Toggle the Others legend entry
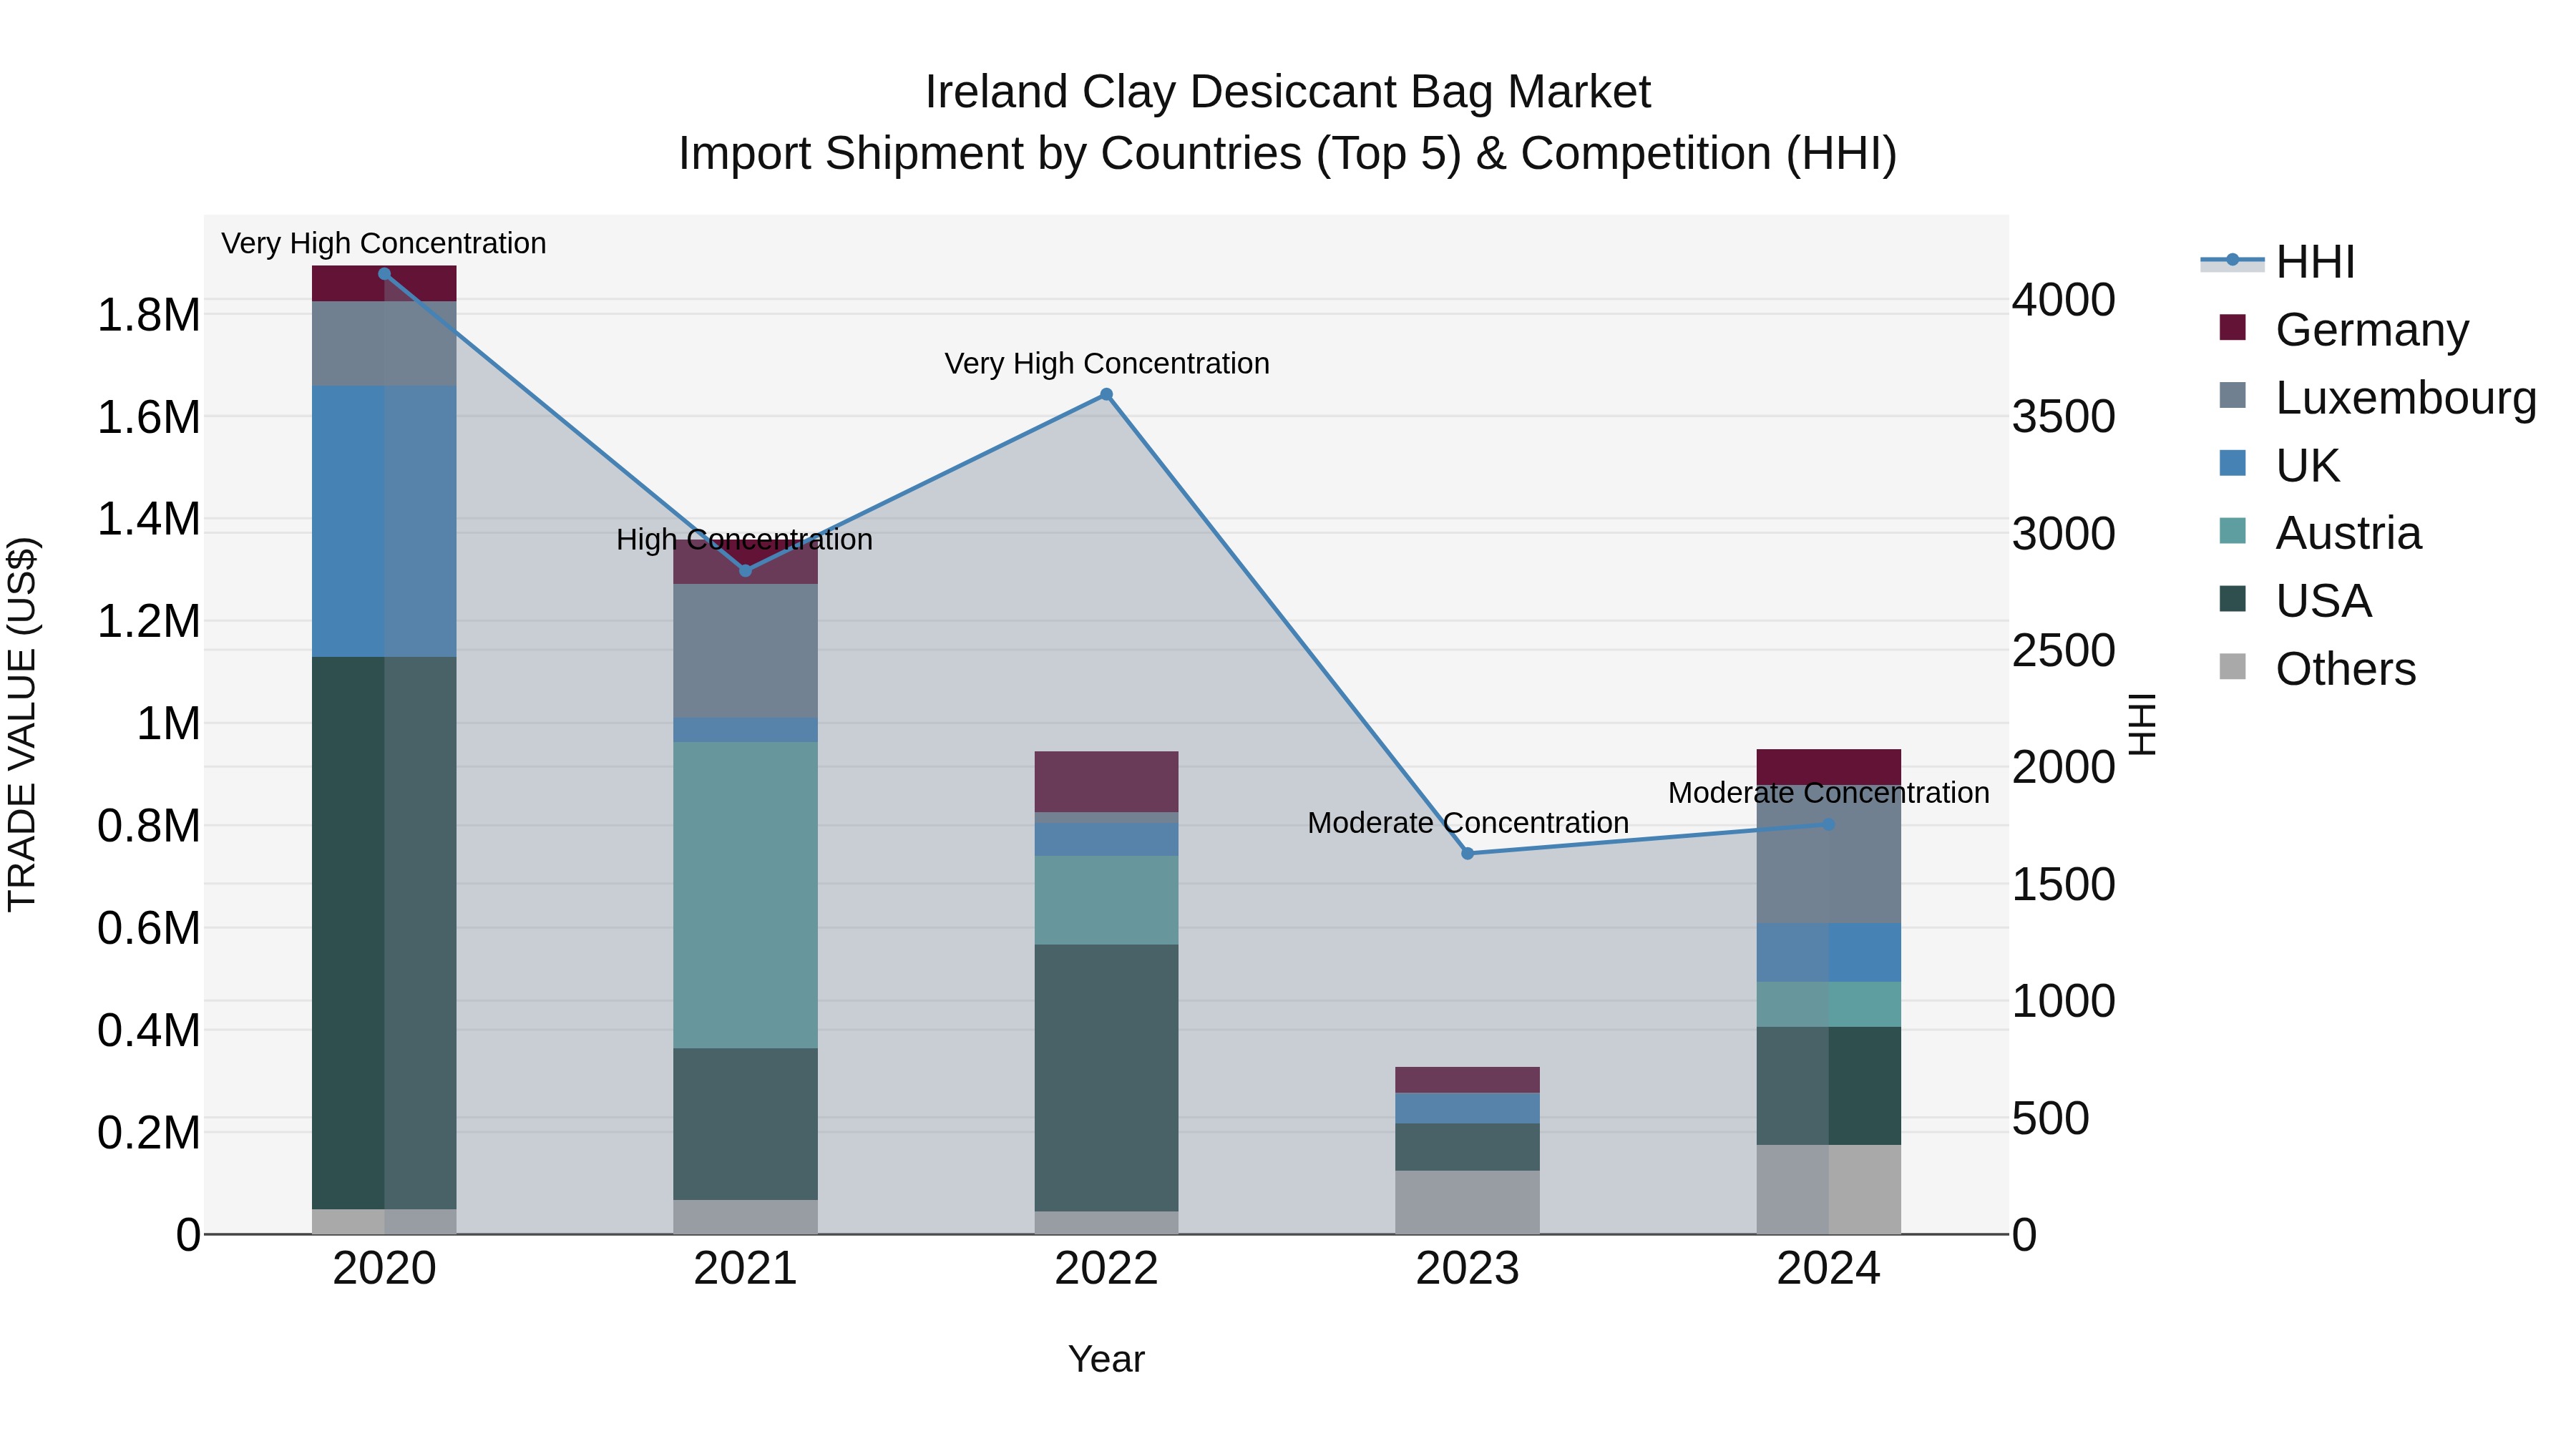The height and width of the screenshot is (1449, 2576). [x=2317, y=669]
